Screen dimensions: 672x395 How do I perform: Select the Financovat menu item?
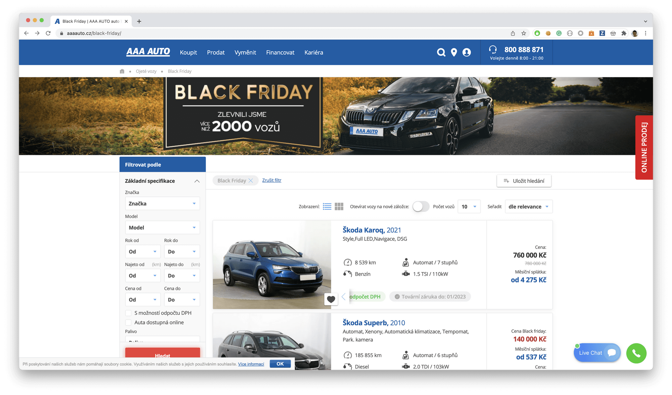280,52
